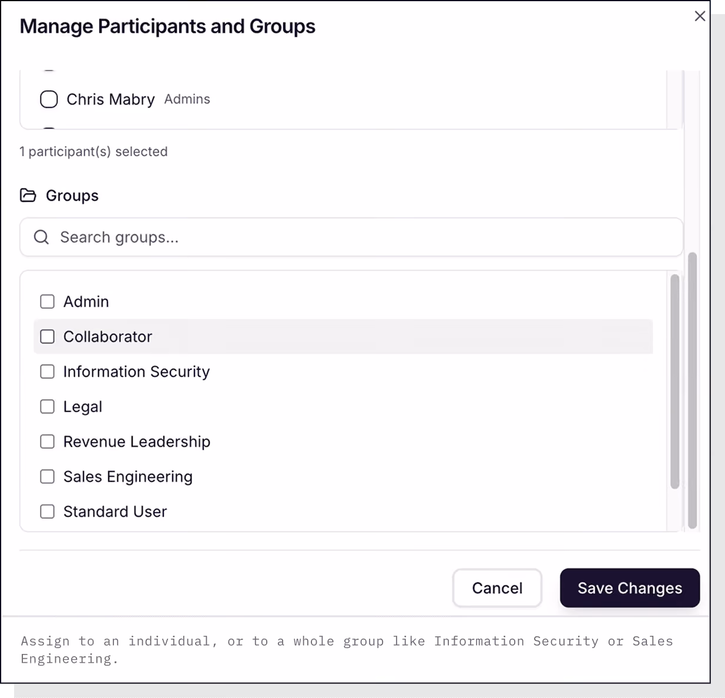
Task: Check the Chris Mabry participant checkbox
Action: (x=49, y=99)
